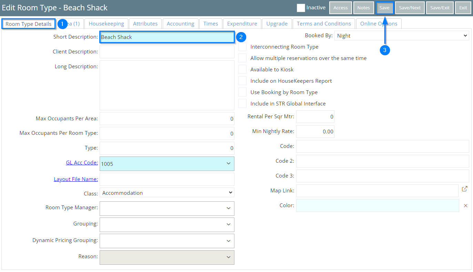Follow the Layout File Name link
This screenshot has height=272, width=473.
(x=76, y=179)
